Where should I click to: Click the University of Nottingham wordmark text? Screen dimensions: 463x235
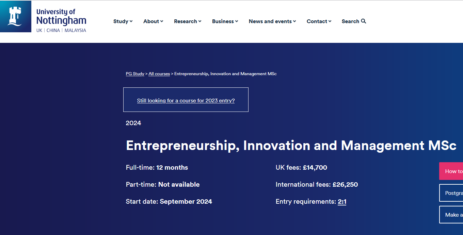(61, 17)
